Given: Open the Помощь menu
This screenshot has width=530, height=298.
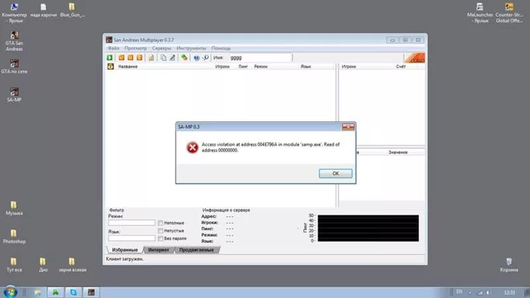Looking at the screenshot, I should pos(221,48).
